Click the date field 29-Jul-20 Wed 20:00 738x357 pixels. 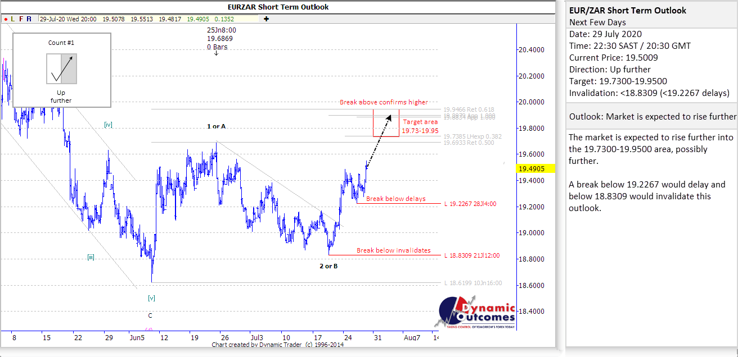pos(67,19)
